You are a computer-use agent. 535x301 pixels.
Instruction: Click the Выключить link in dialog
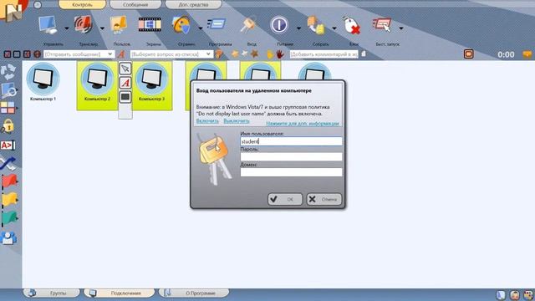tap(236, 121)
